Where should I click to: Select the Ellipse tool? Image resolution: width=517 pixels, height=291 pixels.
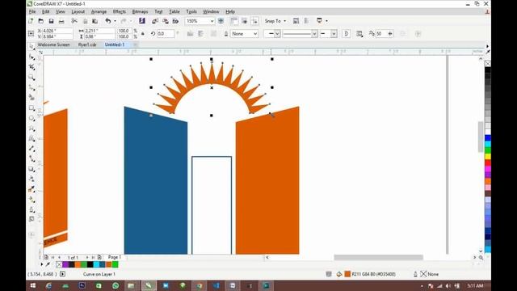32,118
